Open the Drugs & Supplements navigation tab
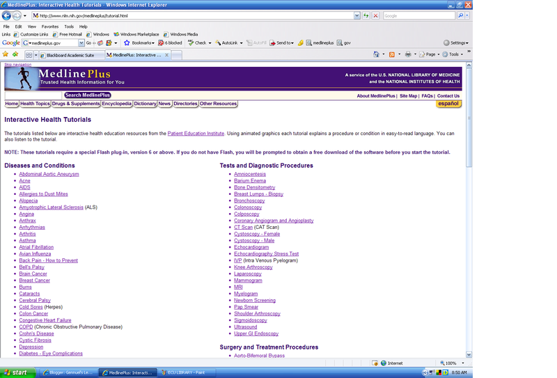The width and height of the screenshot is (557, 378). 76,104
